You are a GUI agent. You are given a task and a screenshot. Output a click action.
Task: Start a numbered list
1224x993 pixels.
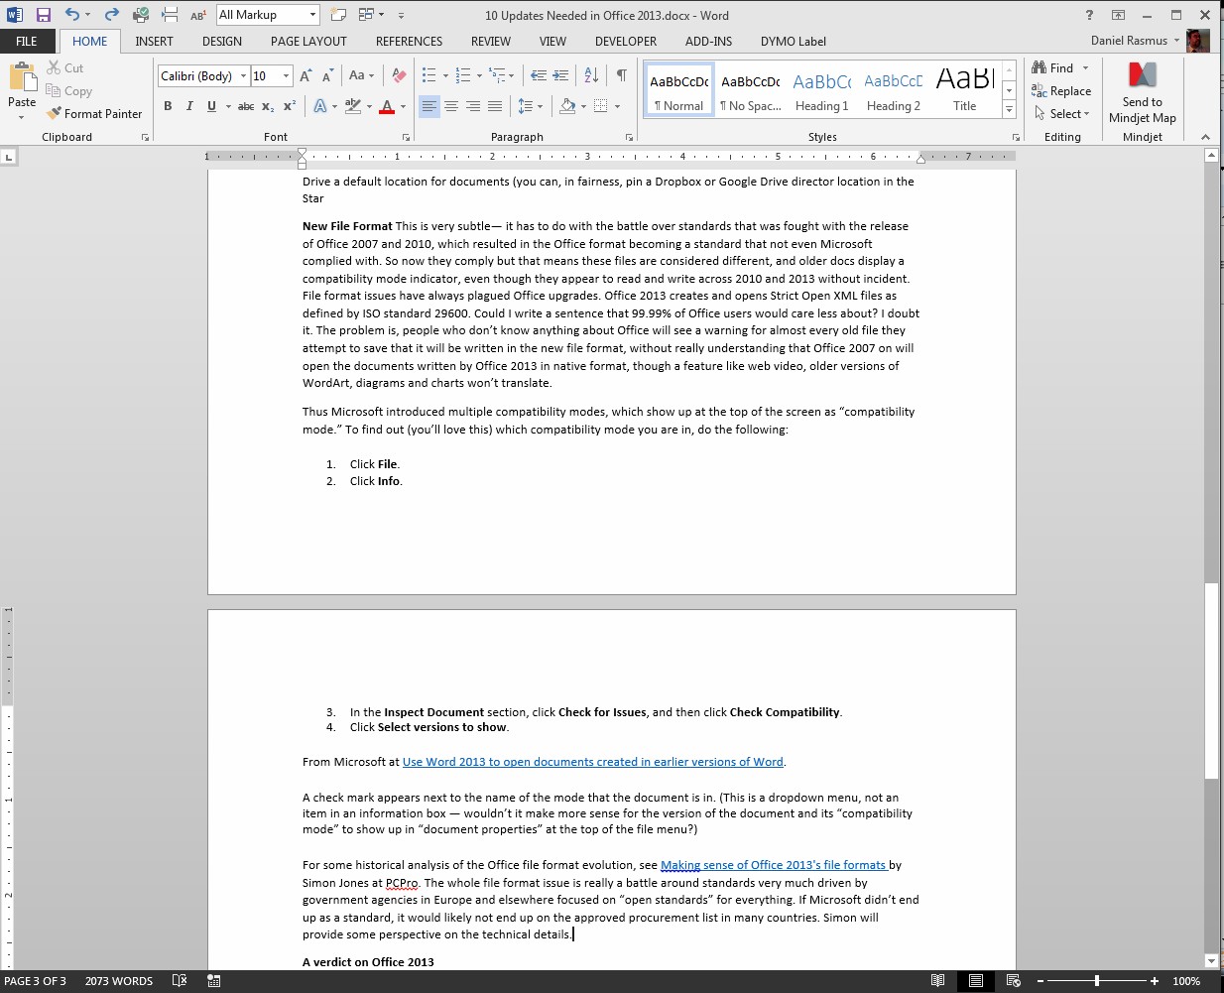(463, 76)
